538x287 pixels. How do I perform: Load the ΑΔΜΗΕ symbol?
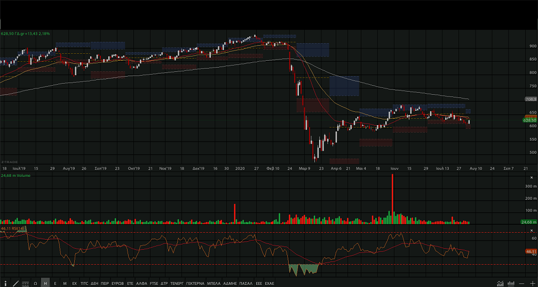(x=230, y=284)
